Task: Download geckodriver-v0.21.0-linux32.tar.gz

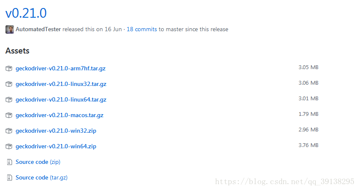Action: pos(61,84)
